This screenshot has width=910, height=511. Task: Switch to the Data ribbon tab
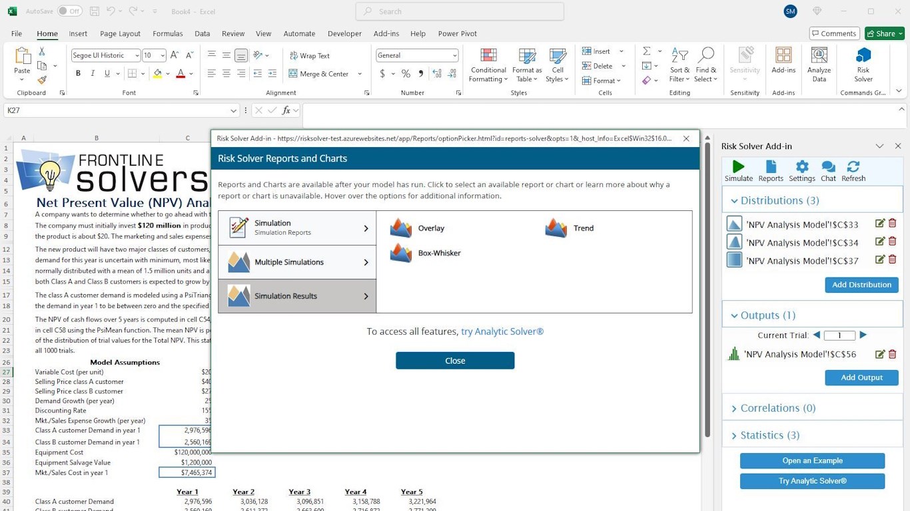click(203, 33)
